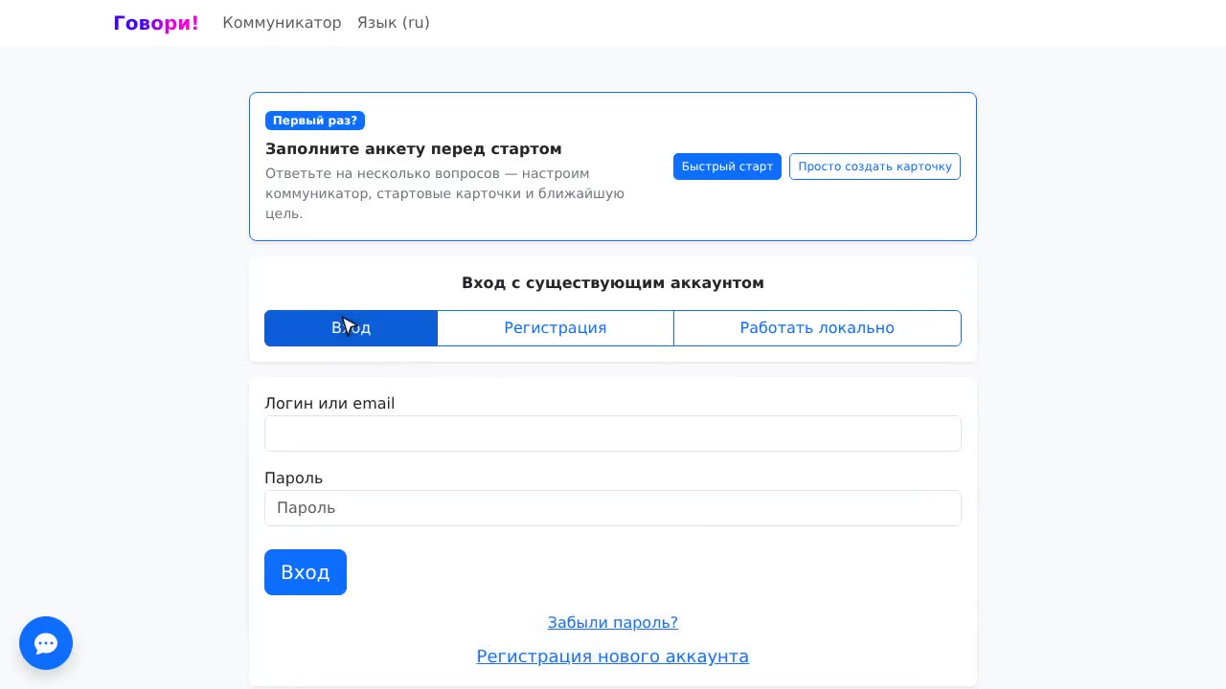Screen dimensions: 1226x689
Task: Open the Коммуникатор menu item
Action: pyautogui.click(x=282, y=23)
